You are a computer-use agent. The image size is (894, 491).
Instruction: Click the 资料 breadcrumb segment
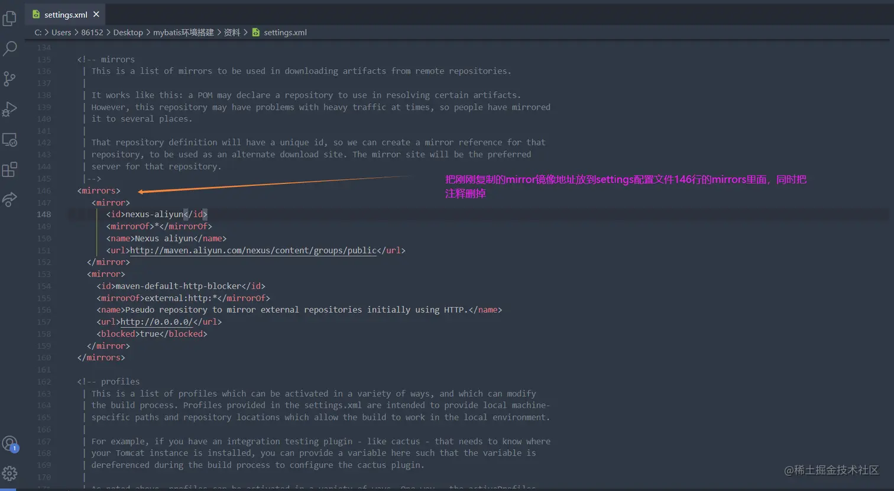232,33
